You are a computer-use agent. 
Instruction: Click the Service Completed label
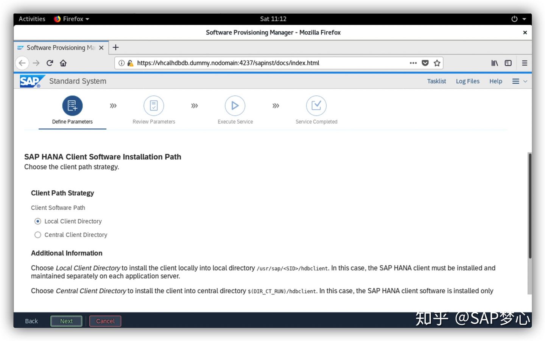click(x=316, y=121)
